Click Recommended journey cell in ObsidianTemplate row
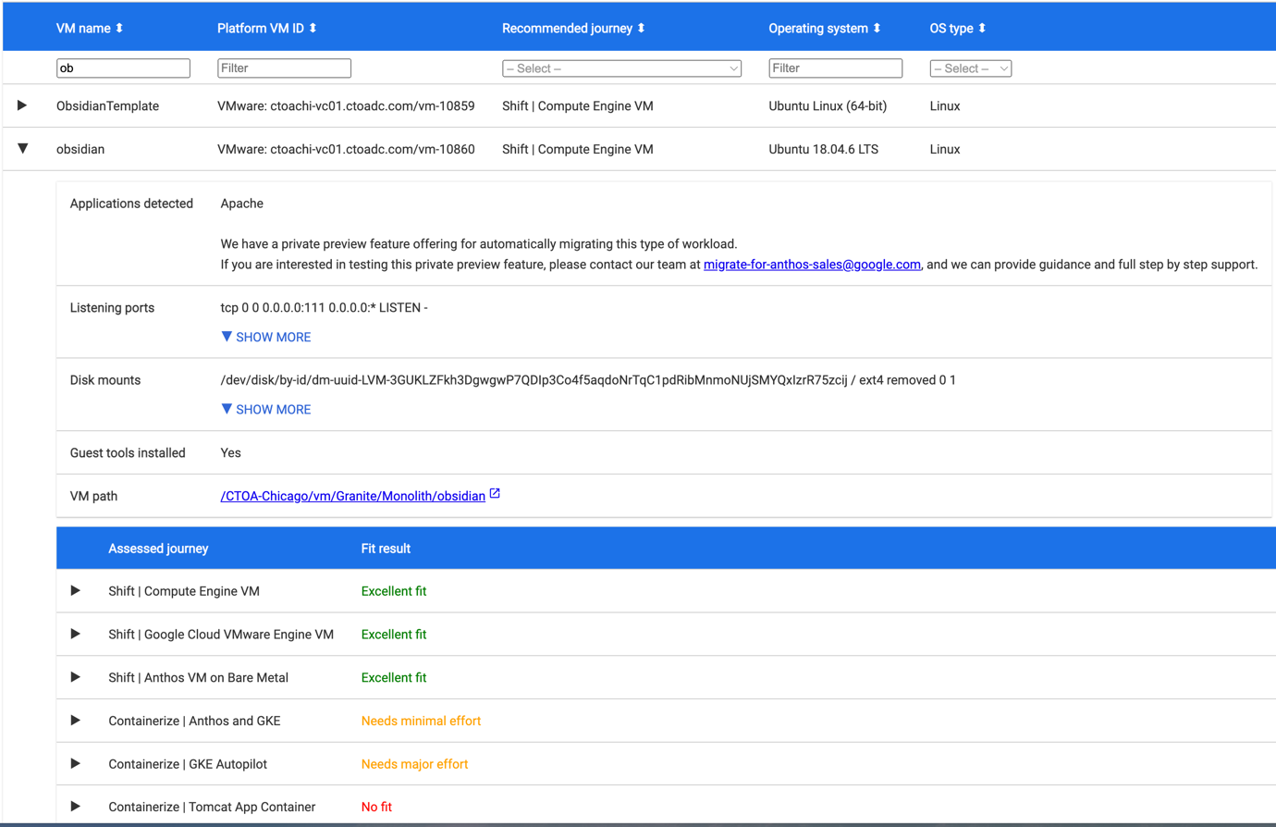 point(578,106)
